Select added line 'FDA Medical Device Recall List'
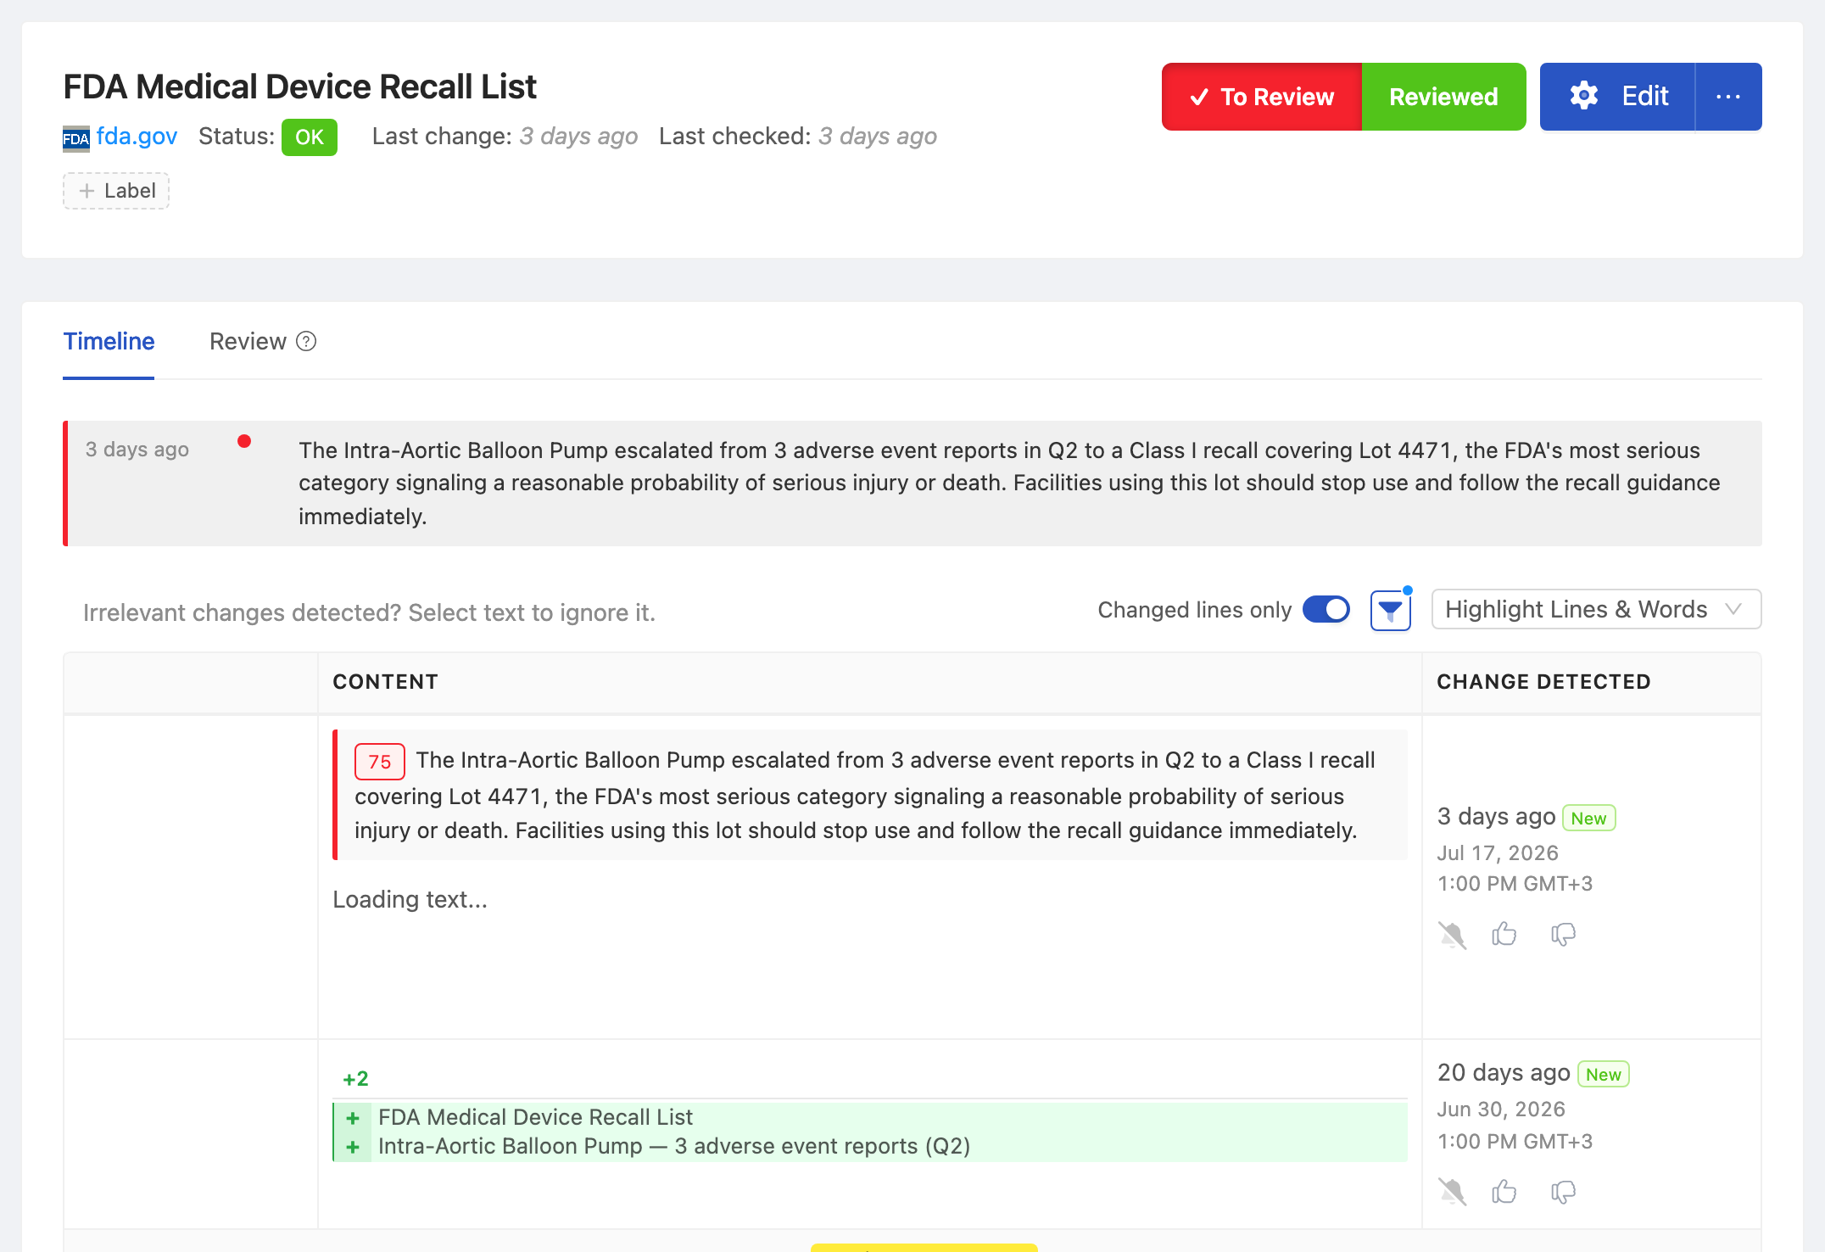The image size is (1825, 1252). pyautogui.click(x=870, y=1117)
